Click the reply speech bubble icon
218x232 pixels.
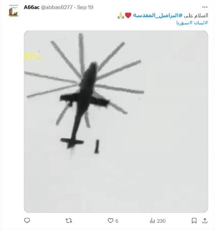pos(27,221)
